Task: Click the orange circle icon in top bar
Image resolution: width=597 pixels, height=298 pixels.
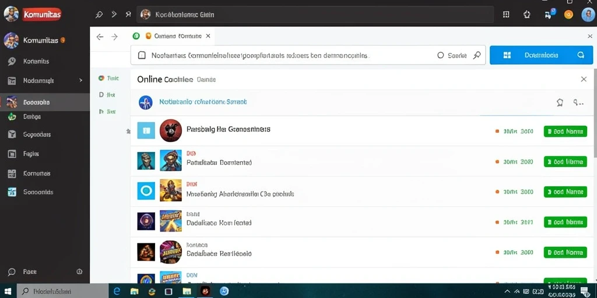Action: [568, 15]
